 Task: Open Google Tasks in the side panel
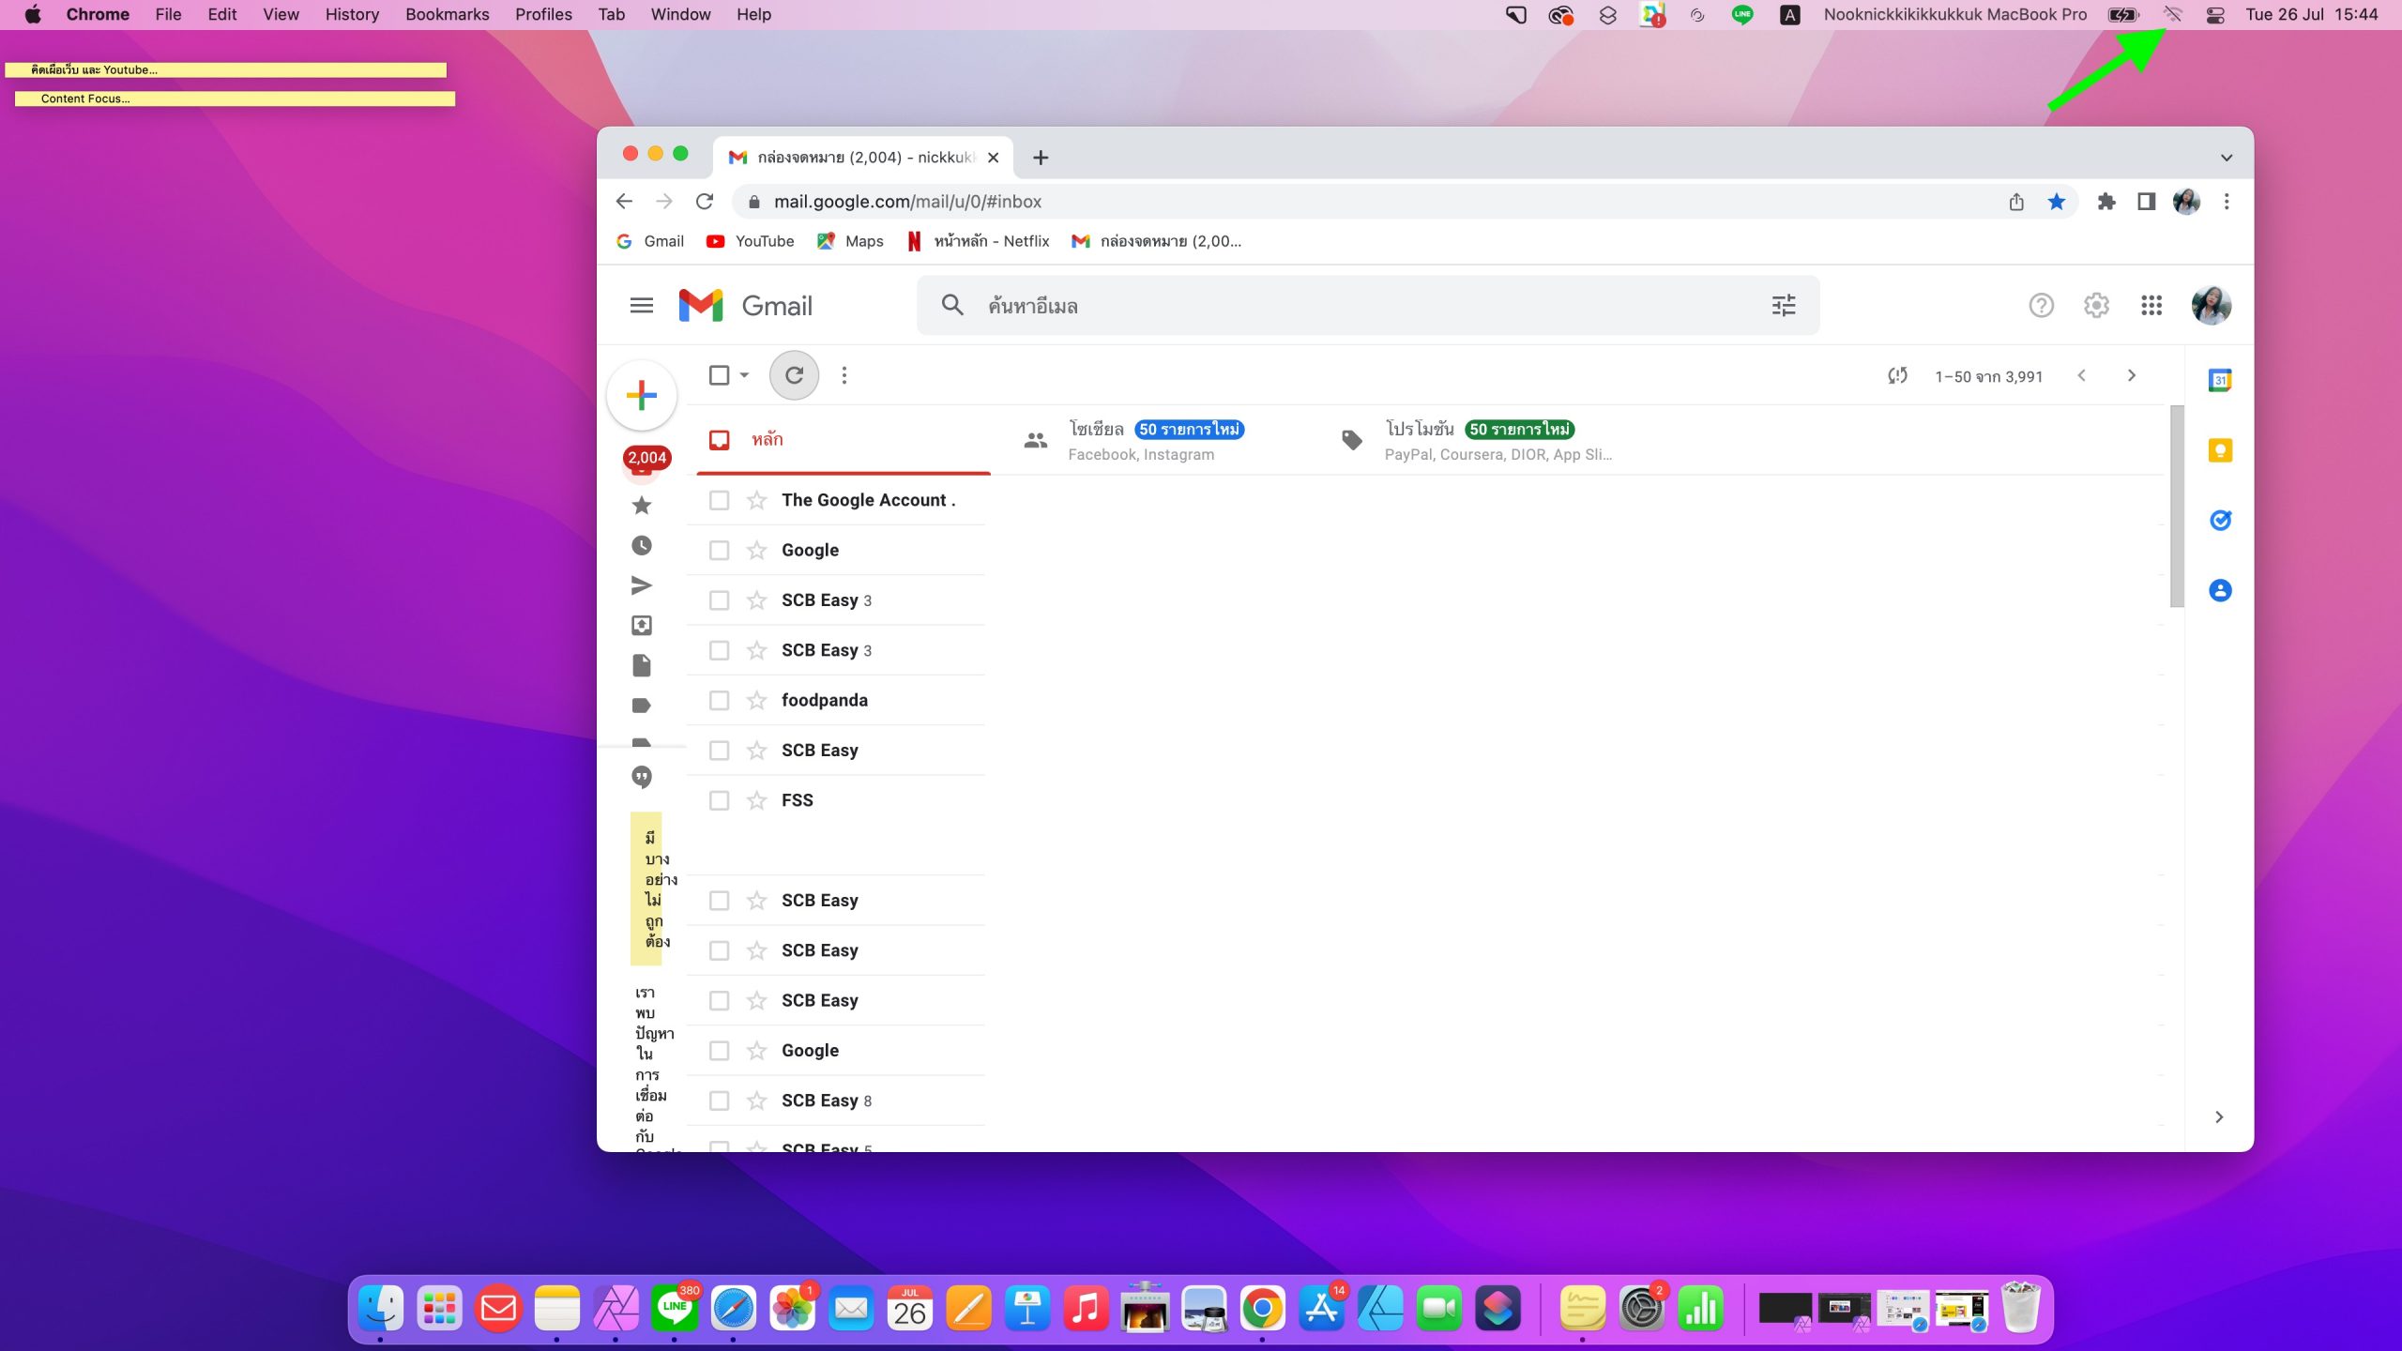[x=2220, y=521]
